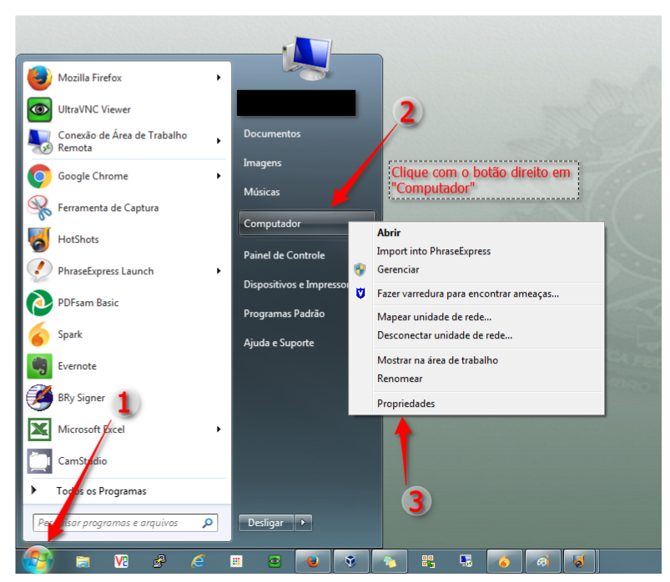Launch PDFsam Basic
The width and height of the screenshot is (670, 582).
[x=127, y=303]
